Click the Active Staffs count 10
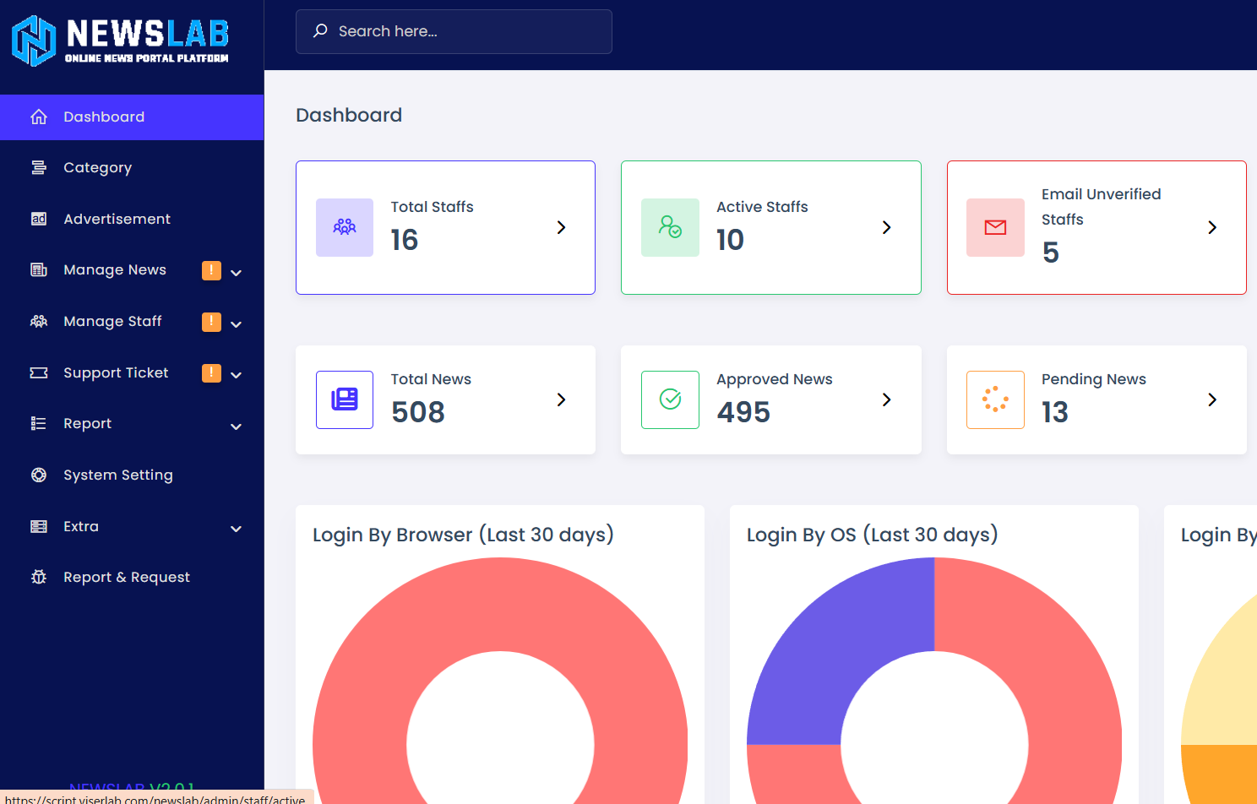 pos(731,240)
